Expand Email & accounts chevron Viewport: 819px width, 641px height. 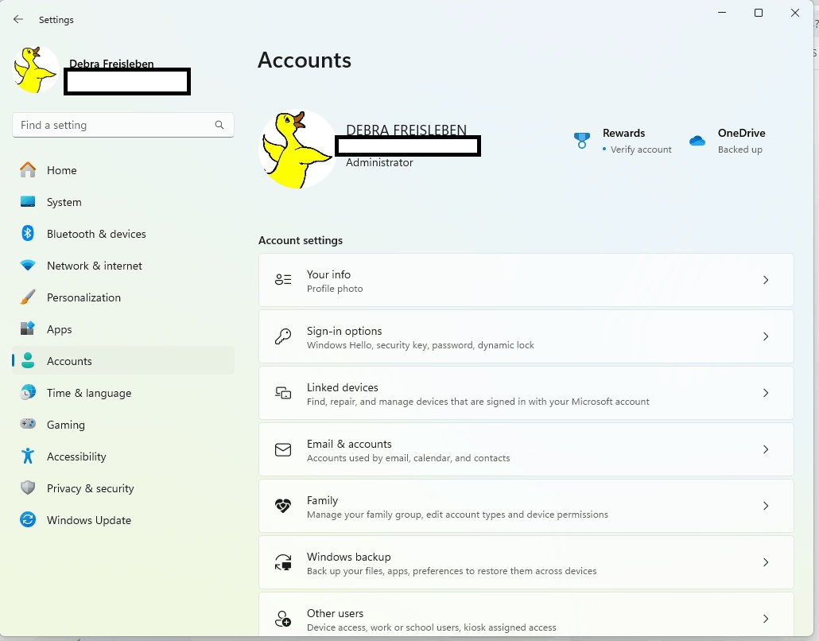(x=766, y=449)
